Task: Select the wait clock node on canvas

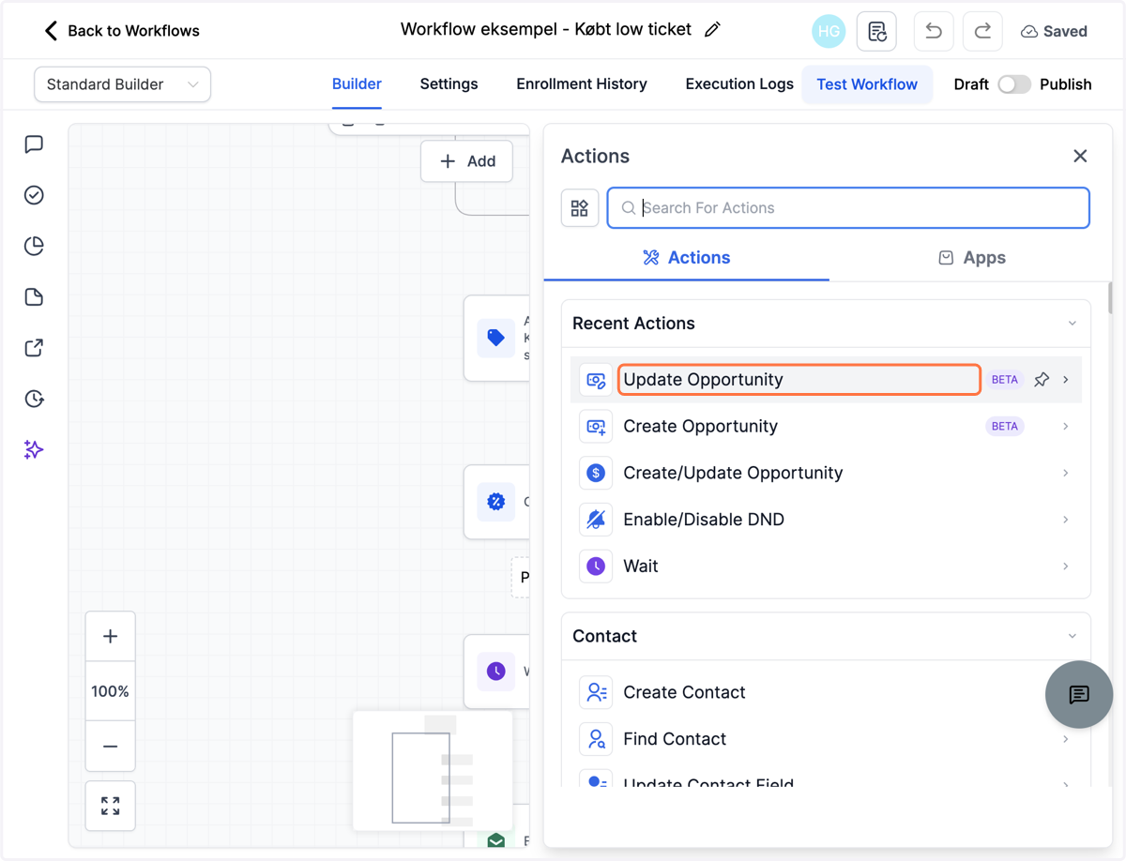Action: click(495, 672)
